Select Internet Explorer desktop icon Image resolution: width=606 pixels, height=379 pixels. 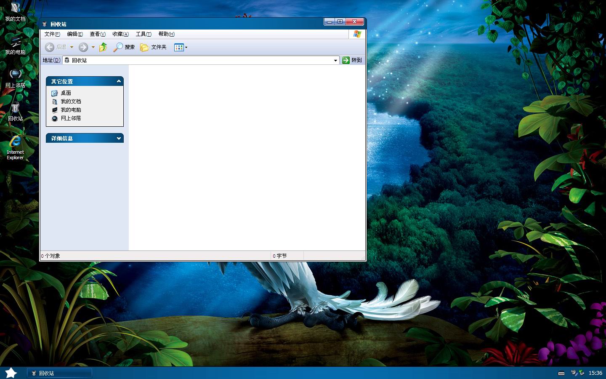pyautogui.click(x=15, y=147)
